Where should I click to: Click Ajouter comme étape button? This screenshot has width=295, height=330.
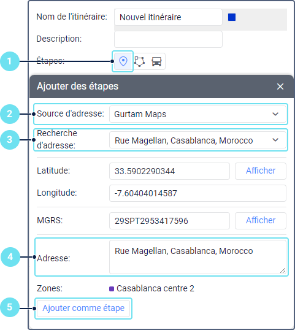[x=83, y=309]
